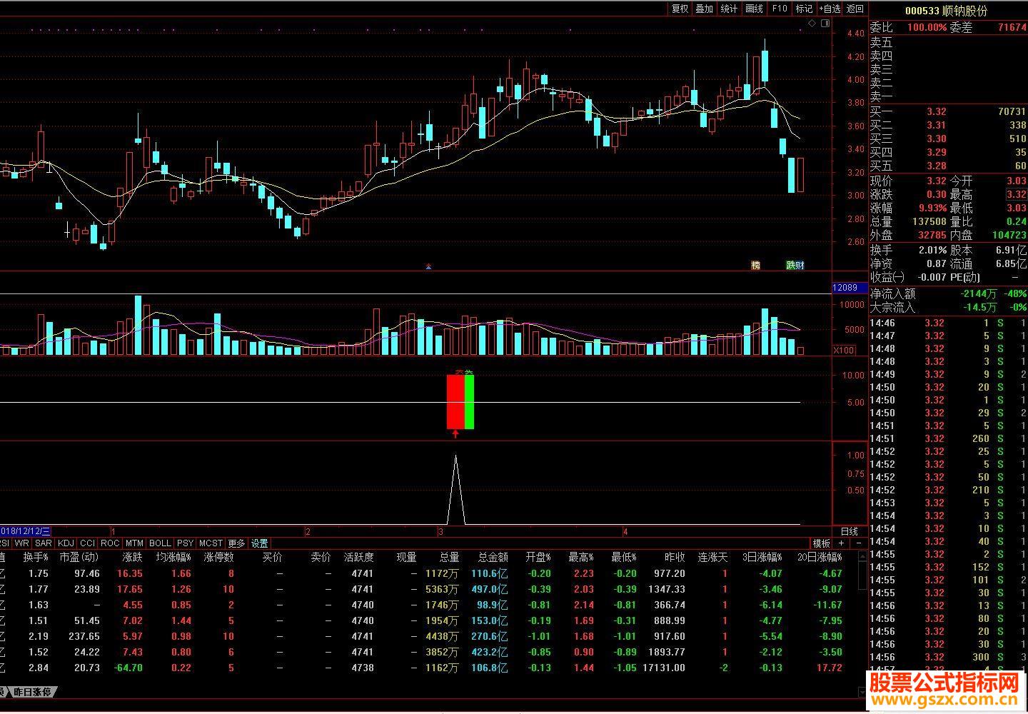
Task: Click the 复权 toolbar button
Action: click(680, 9)
